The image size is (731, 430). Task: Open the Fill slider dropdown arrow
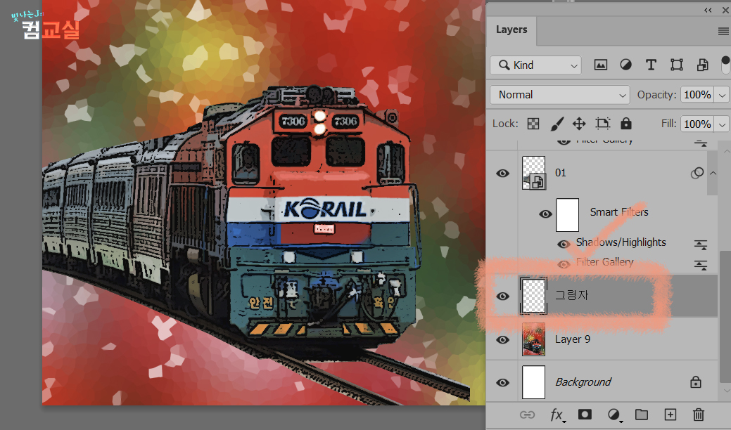(x=722, y=124)
